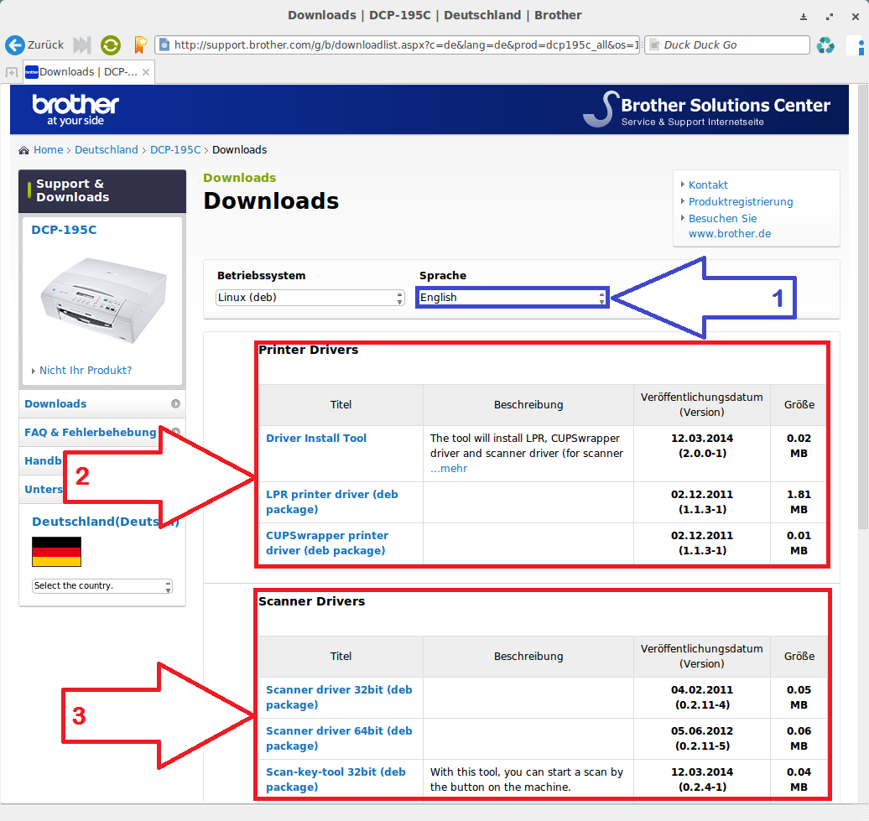This screenshot has width=869, height=821.
Task: Click the Deutschland breadcrumb link
Action: [x=107, y=150]
